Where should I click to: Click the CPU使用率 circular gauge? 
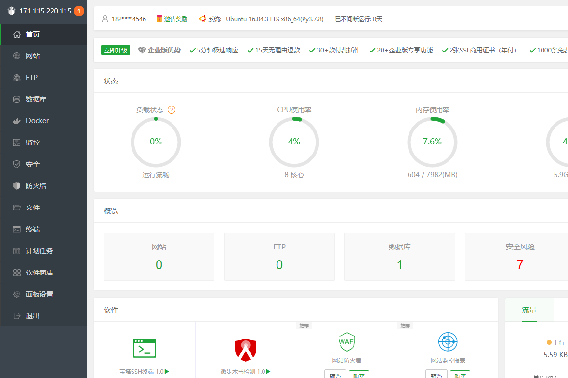[294, 142]
